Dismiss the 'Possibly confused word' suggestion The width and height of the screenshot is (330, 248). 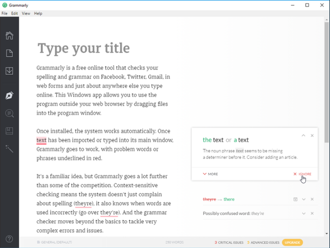(312, 213)
